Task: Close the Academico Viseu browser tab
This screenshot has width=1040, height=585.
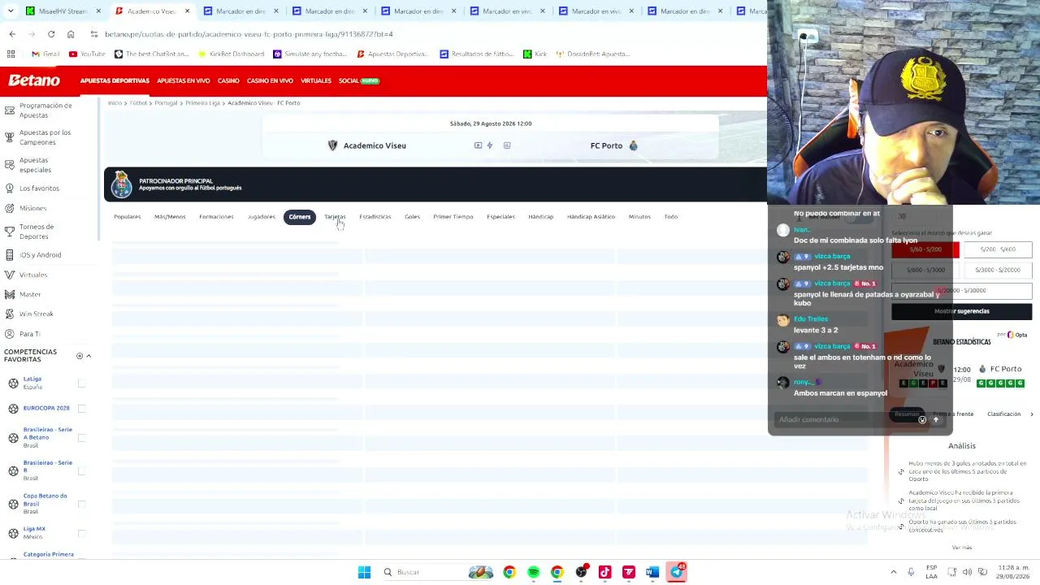Action: (x=186, y=11)
